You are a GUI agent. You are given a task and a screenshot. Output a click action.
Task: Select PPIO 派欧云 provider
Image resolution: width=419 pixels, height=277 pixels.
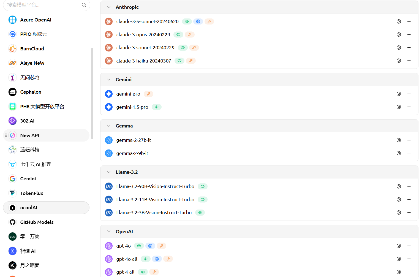click(46, 34)
